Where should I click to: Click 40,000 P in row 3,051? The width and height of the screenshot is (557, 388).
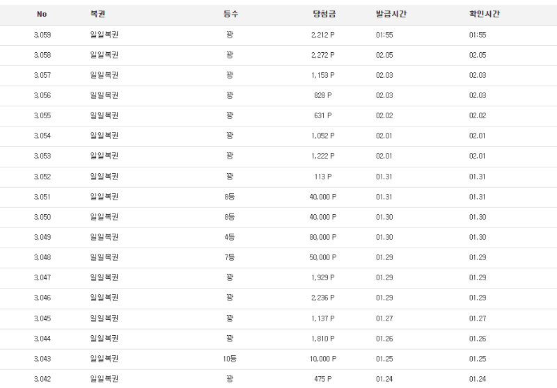point(323,197)
